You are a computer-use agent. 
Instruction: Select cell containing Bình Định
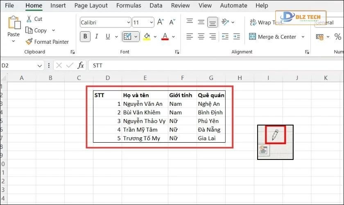[x=211, y=112]
